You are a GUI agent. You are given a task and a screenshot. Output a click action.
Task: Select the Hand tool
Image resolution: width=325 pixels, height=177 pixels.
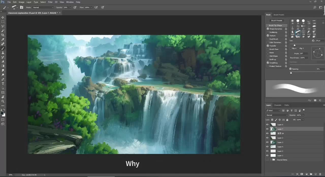(3, 97)
